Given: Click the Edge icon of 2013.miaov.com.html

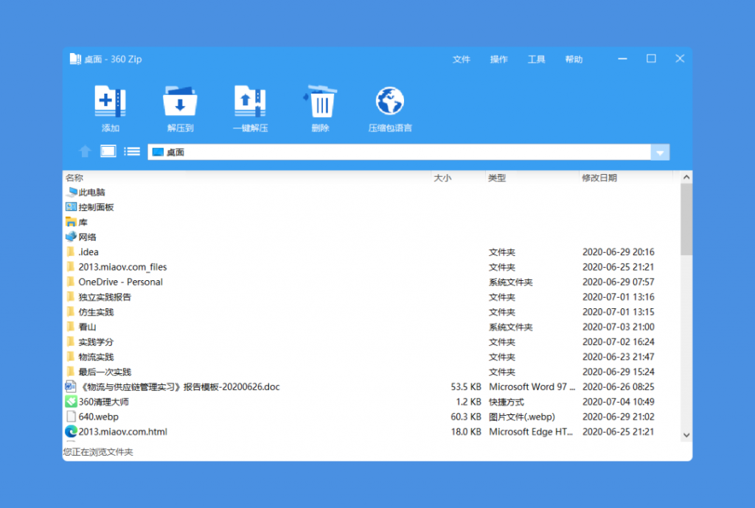Looking at the screenshot, I should [x=72, y=431].
